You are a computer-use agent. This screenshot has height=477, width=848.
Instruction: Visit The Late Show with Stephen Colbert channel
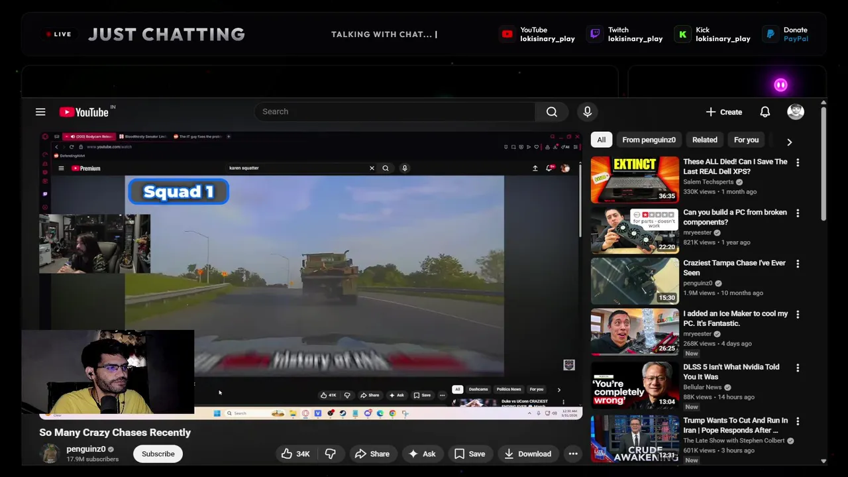tap(733, 441)
